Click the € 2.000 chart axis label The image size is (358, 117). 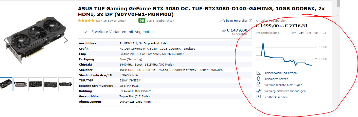click(x=321, y=59)
